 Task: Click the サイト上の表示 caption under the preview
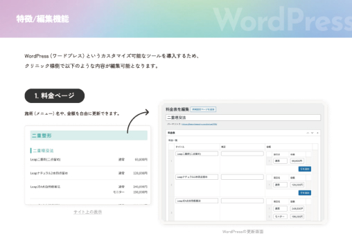(x=88, y=212)
